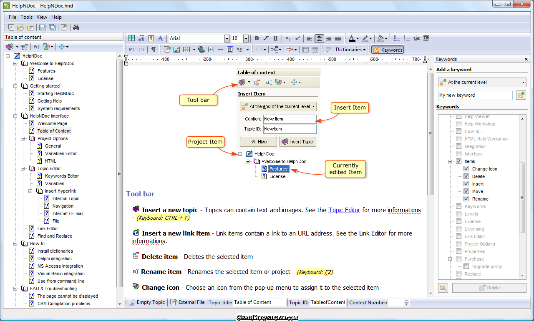This screenshot has height=321, width=534.
Task: Insert a hyperlink with the globe icon
Action: pos(202,50)
